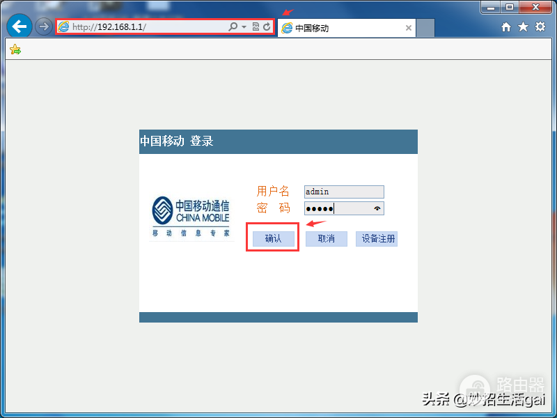Select the 中国移动 browser tab
This screenshot has height=418, width=557.
[346, 28]
